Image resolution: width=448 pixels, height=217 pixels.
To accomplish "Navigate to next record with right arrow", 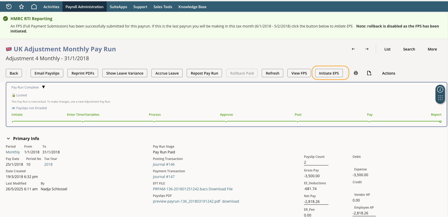I will (x=367, y=49).
